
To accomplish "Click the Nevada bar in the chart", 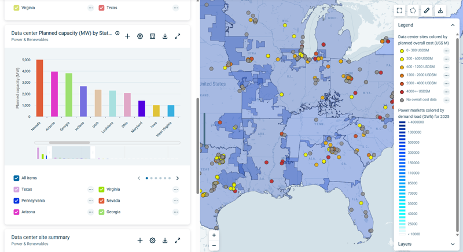I will click(x=39, y=88).
